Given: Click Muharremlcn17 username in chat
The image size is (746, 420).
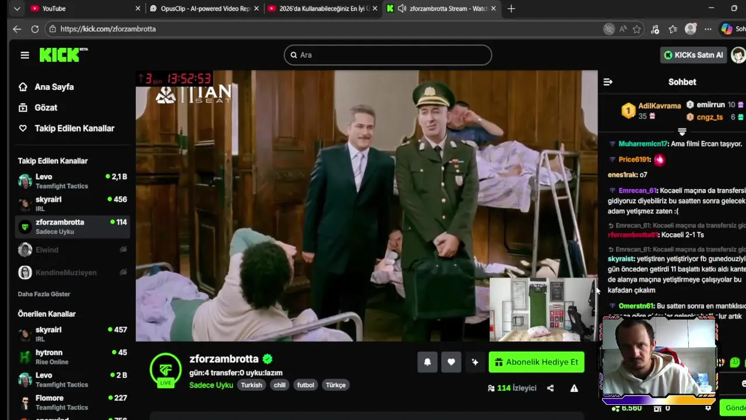Looking at the screenshot, I should (x=643, y=143).
